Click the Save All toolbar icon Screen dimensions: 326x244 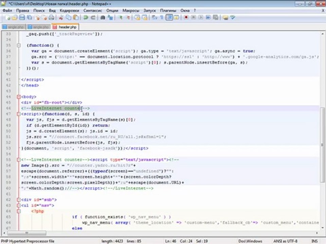pyautogui.click(x=30, y=18)
